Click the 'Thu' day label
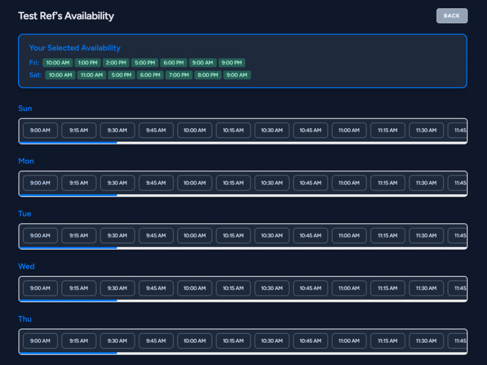487x365 pixels. pyautogui.click(x=25, y=319)
